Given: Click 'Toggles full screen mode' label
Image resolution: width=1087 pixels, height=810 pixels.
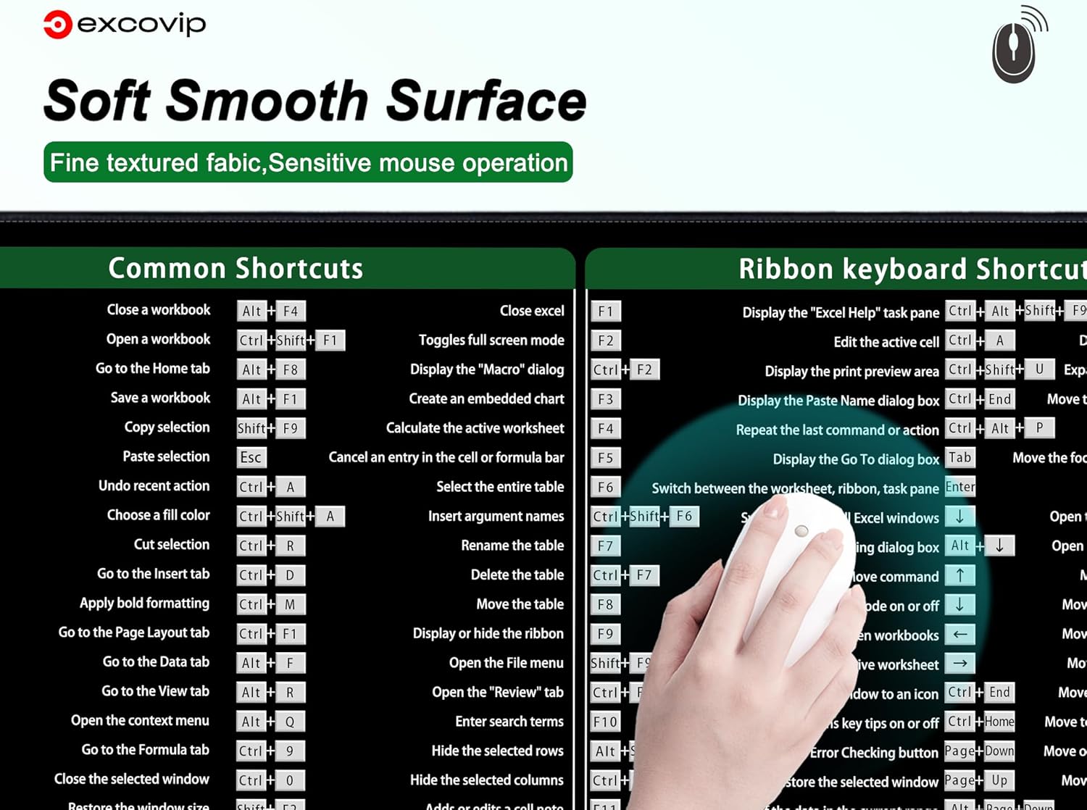Looking at the screenshot, I should (491, 341).
